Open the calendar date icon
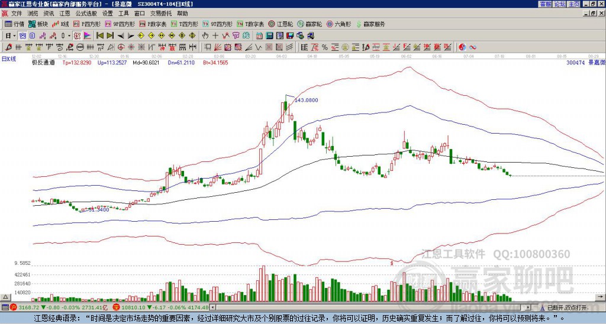Image resolution: width=606 pixels, height=324 pixels. pyautogui.click(x=259, y=36)
